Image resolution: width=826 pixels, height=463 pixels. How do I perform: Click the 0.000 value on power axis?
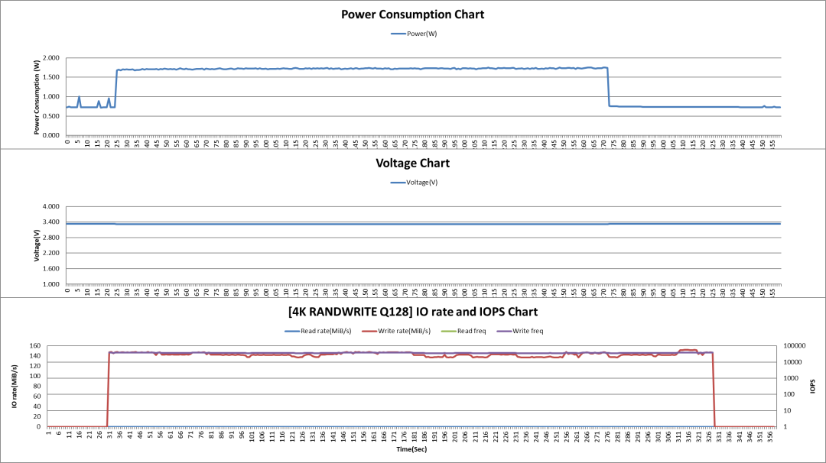click(51, 135)
